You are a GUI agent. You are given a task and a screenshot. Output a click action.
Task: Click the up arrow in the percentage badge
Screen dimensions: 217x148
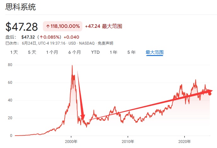(48, 26)
